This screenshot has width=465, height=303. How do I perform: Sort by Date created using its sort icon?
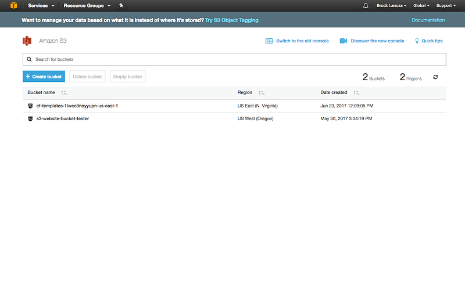point(356,93)
